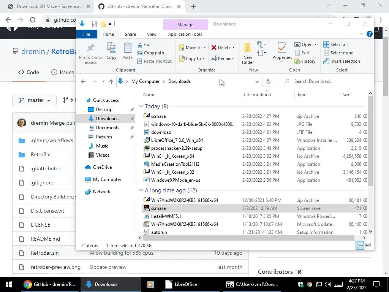389x292 pixels.
Task: Collapse the A long time ago group
Action: [x=141, y=190]
